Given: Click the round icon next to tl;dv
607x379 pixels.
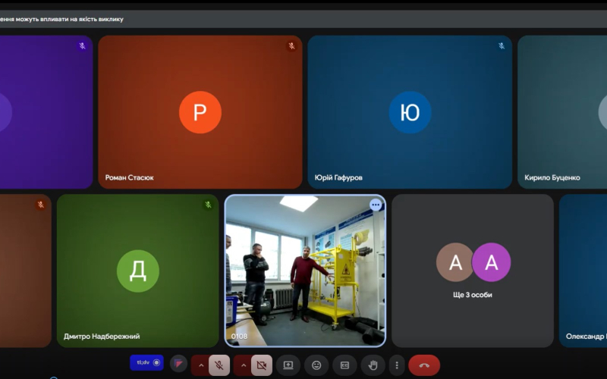Looking at the screenshot, I should click(x=178, y=365).
